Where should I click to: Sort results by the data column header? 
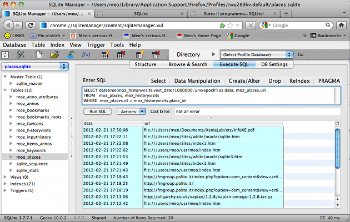112,123
